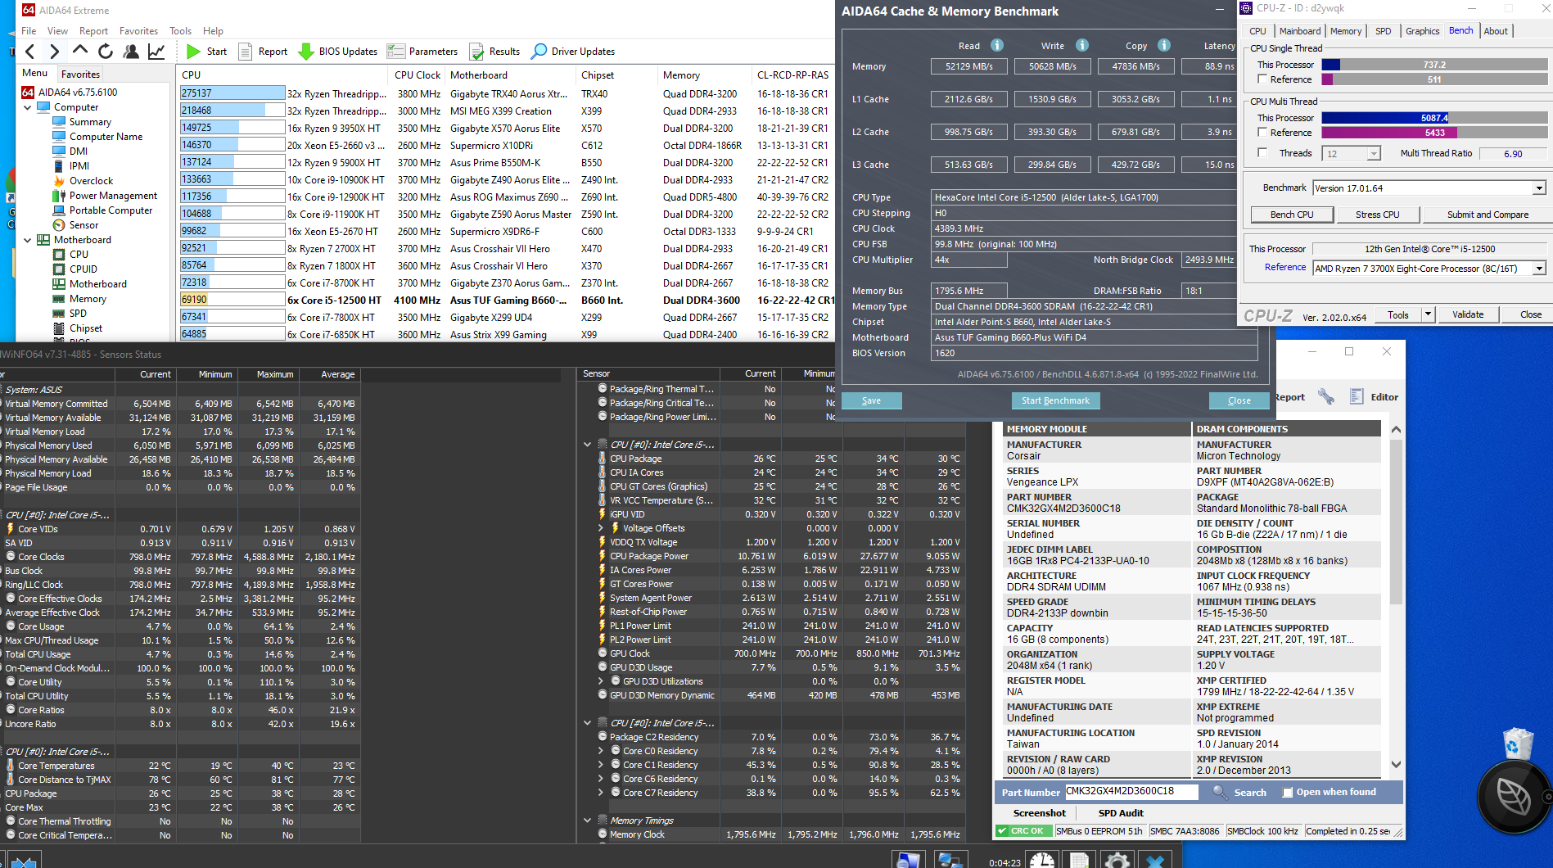The height and width of the screenshot is (868, 1553).
Task: Click Start Benchmark button
Action: [1055, 400]
